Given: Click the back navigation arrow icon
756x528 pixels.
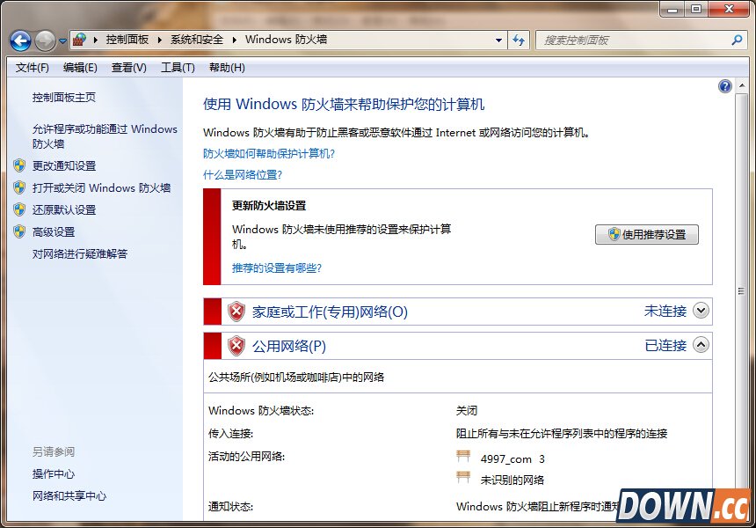Looking at the screenshot, I should (19, 40).
